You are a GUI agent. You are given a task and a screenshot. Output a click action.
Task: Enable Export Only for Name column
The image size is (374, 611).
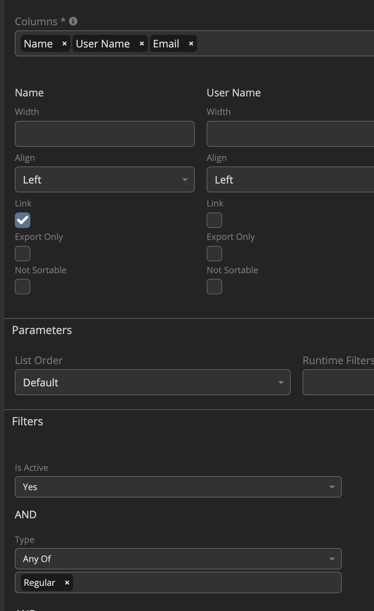[x=23, y=254]
